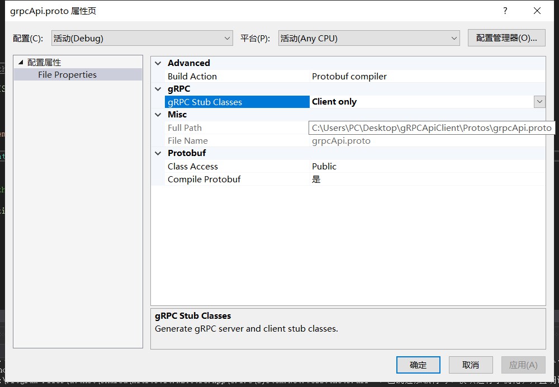559x387 pixels.
Task: Click the 确定 (OK) button
Action: [x=418, y=365]
